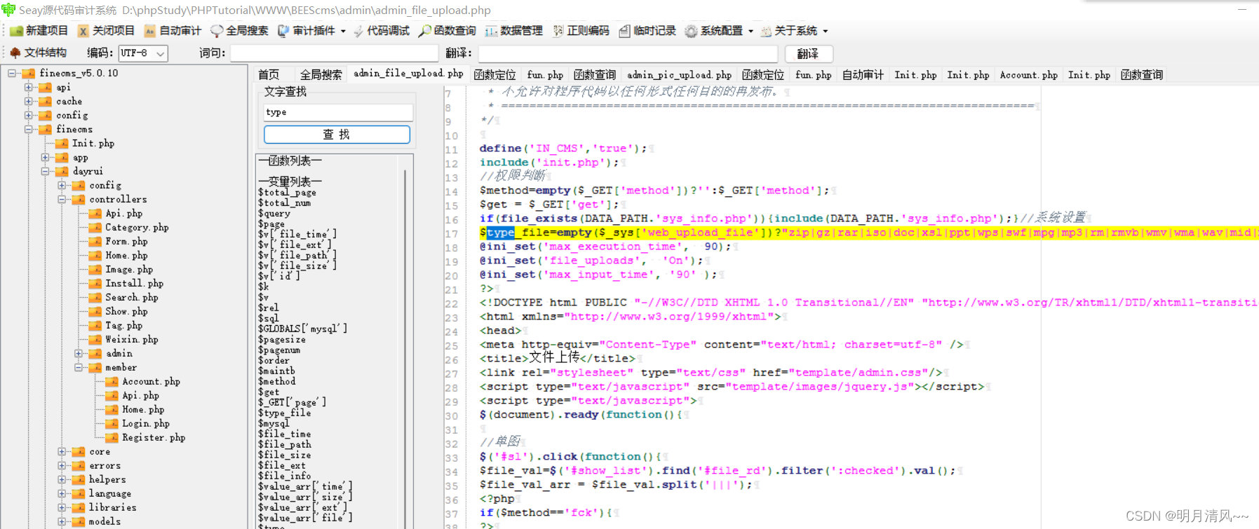The image size is (1259, 529).
Task: Collapse the finecms_v5.0.10 root node
Action: click(x=12, y=73)
